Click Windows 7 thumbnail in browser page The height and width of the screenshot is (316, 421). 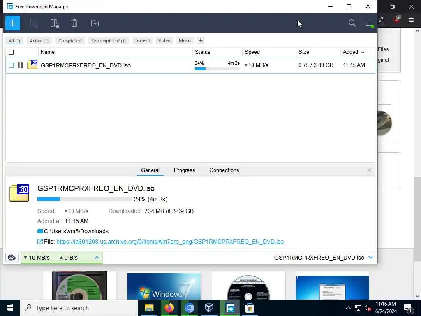click(164, 286)
